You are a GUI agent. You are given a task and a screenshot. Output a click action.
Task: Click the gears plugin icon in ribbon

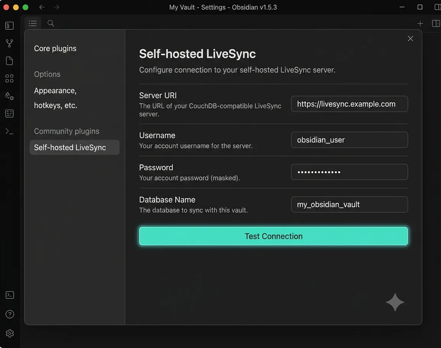9,96
